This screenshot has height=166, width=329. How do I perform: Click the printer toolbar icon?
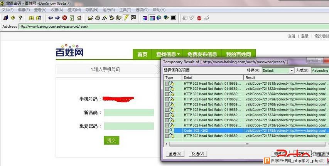98,18
